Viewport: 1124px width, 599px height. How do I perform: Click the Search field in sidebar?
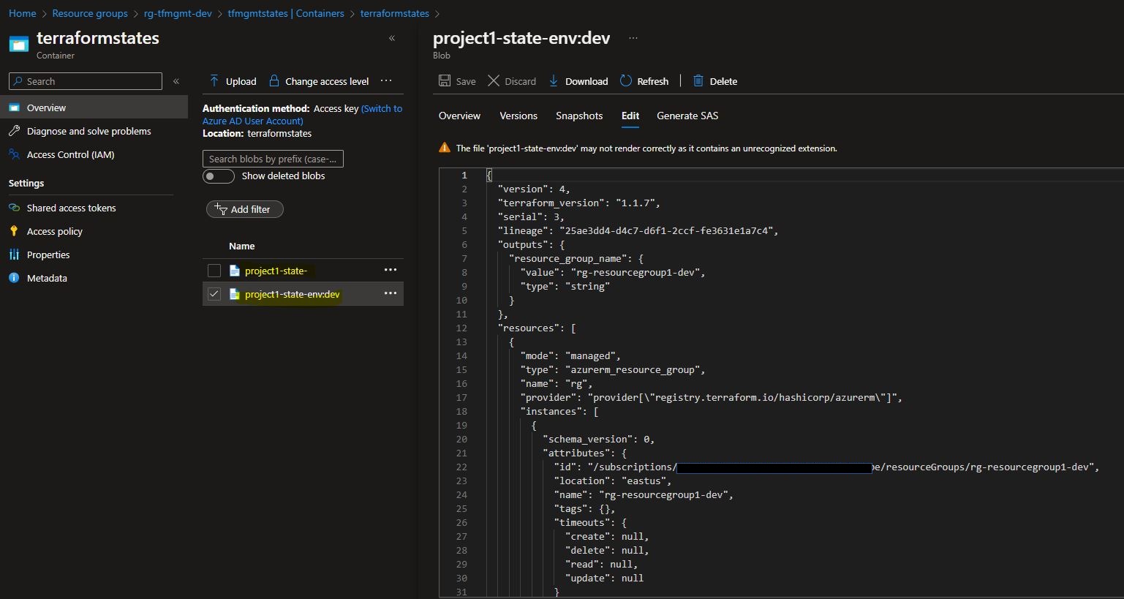pos(86,81)
